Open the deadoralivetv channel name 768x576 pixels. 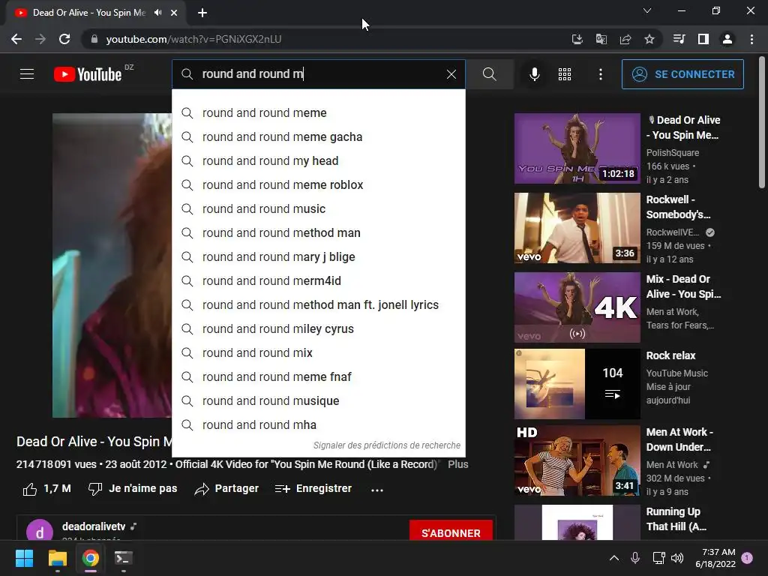[x=94, y=526]
